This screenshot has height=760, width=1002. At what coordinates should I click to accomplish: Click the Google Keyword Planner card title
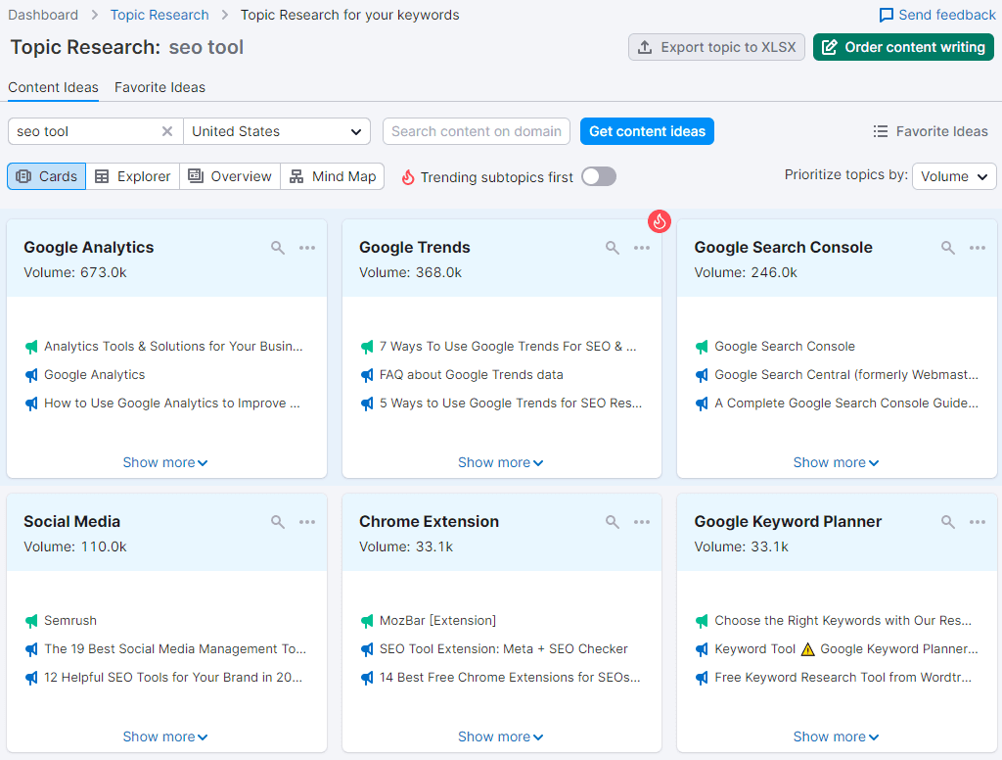click(788, 522)
